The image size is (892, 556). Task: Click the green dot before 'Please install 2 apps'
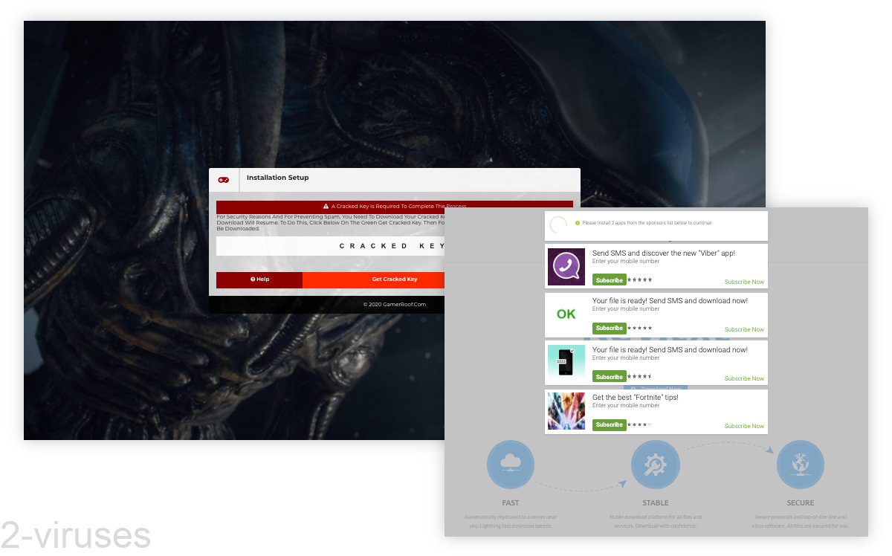point(578,223)
